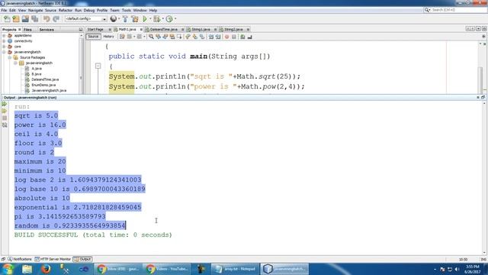Click the Re-run green arrow in Output

coord(5,104)
